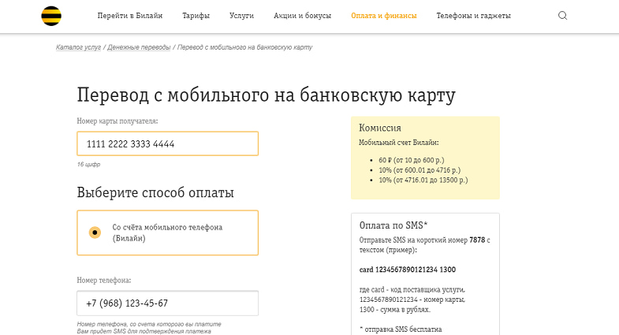
Task: Open the search magnifier icon
Action: [562, 16]
